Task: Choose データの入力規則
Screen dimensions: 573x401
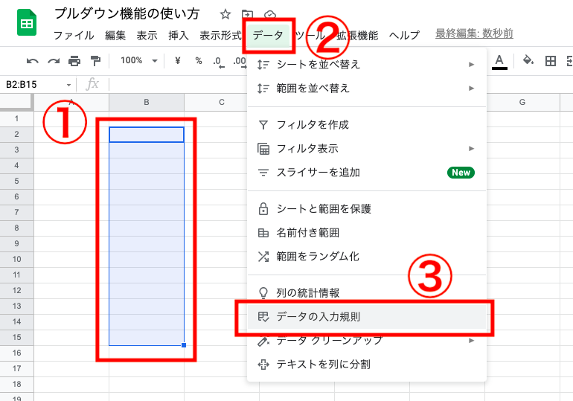Action: [367, 317]
